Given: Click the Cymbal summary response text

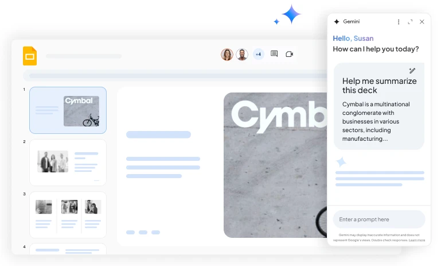Looking at the screenshot, I should [376, 121].
